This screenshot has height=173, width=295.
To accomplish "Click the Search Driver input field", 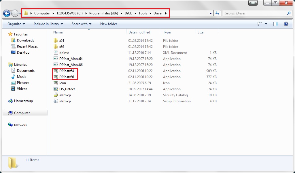I will tap(255, 13).
